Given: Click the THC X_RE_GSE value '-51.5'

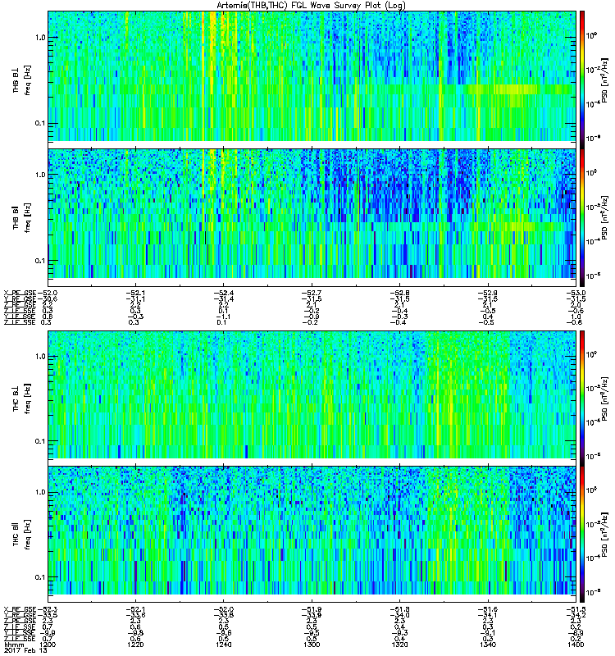Looking at the screenshot, I should click(x=576, y=609).
